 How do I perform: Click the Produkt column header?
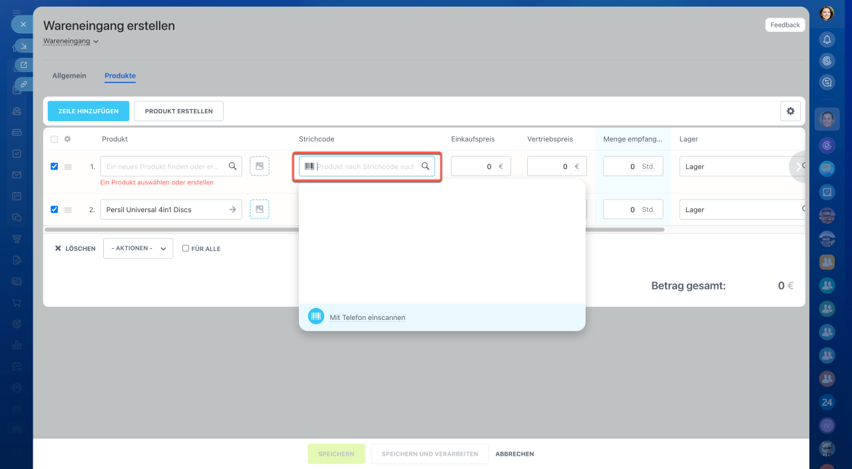114,139
